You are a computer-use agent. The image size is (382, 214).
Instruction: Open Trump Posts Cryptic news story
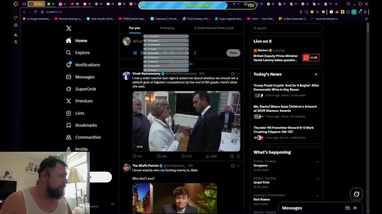(286, 87)
